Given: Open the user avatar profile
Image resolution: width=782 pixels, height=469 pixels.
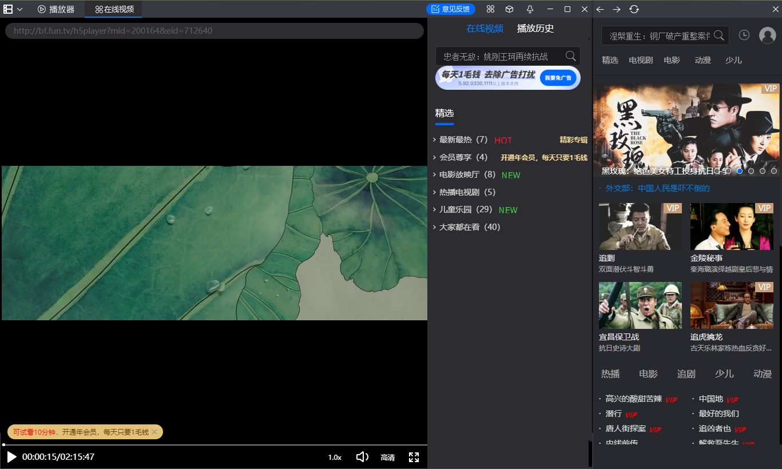Looking at the screenshot, I should click(x=767, y=35).
